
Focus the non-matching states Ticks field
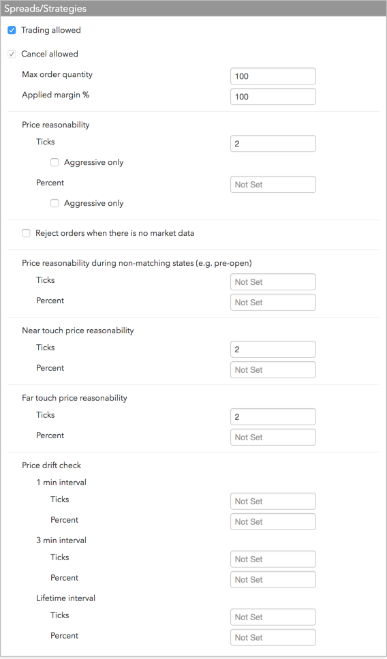coord(273,282)
